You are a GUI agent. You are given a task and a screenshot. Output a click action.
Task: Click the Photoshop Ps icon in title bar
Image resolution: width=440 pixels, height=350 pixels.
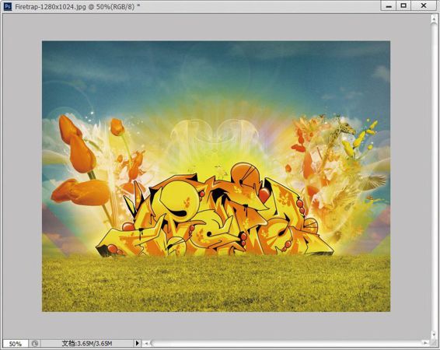coord(8,6)
